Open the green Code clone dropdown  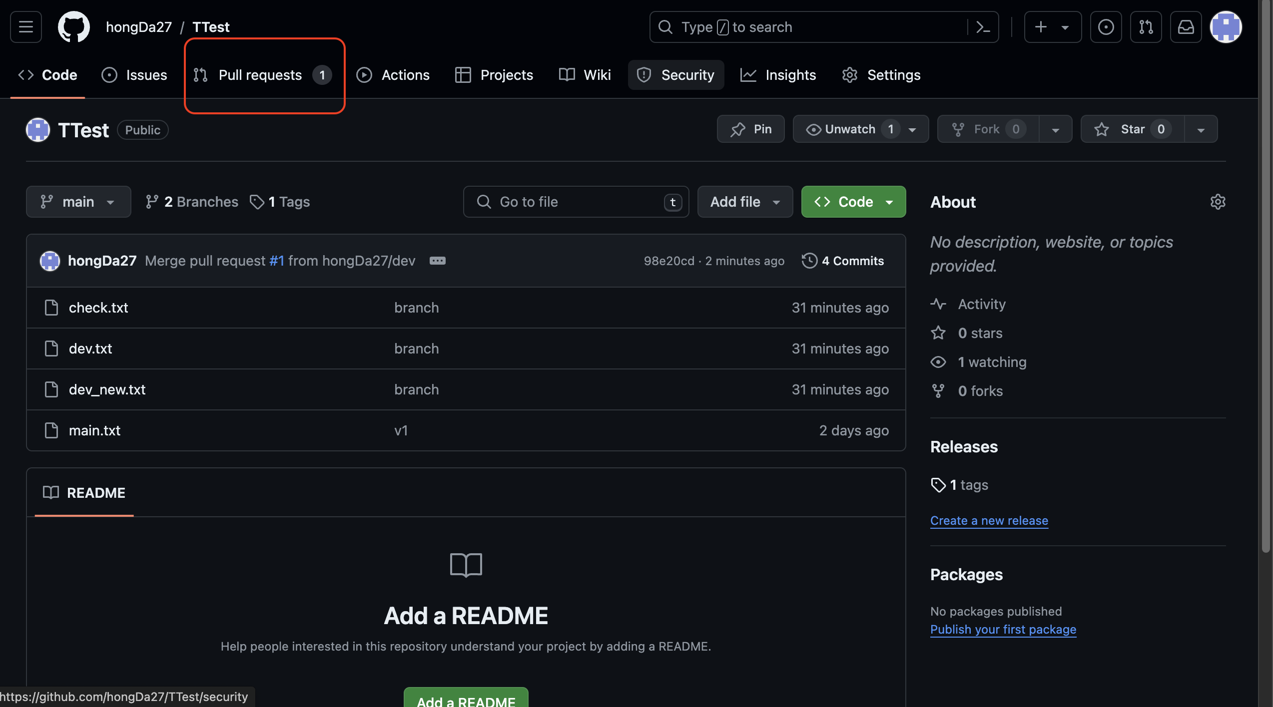853,202
